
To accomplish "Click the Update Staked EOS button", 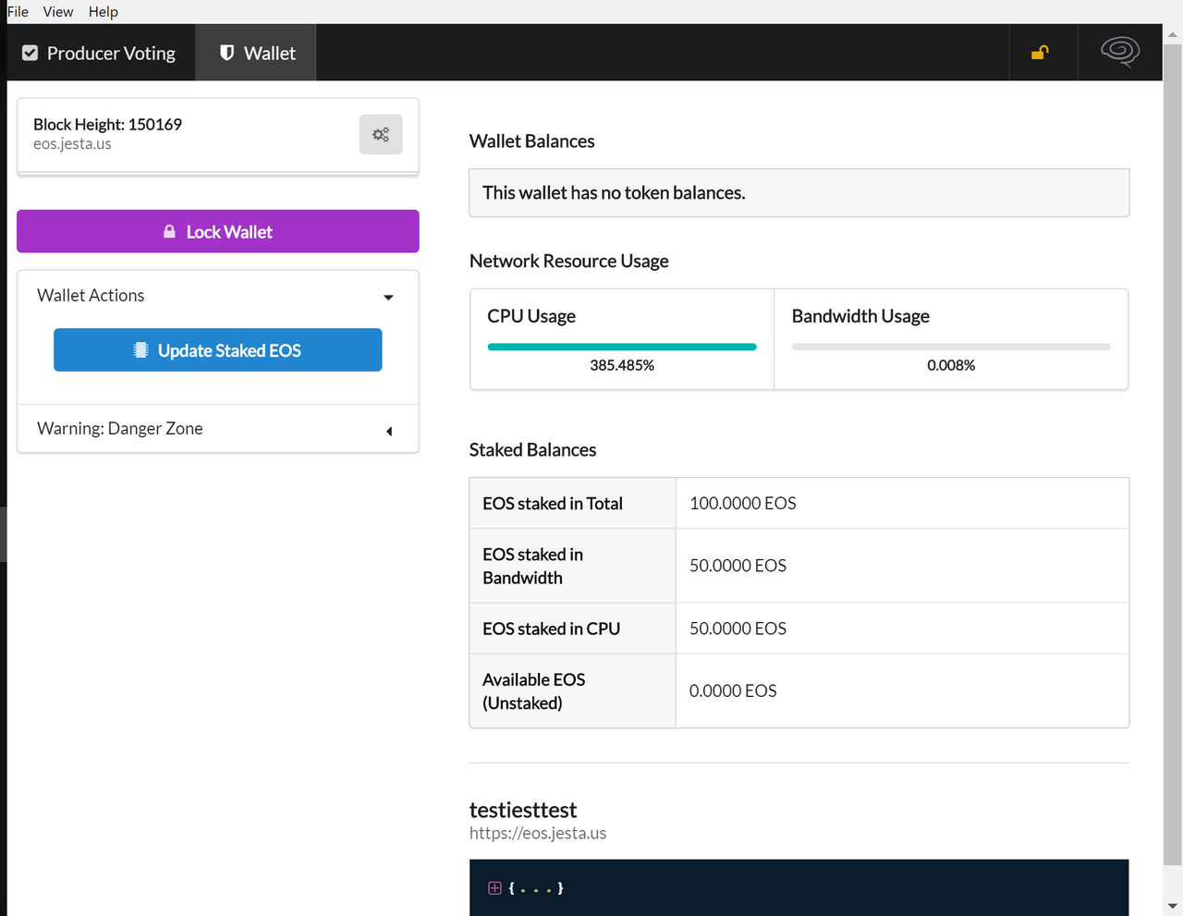I will click(x=218, y=350).
